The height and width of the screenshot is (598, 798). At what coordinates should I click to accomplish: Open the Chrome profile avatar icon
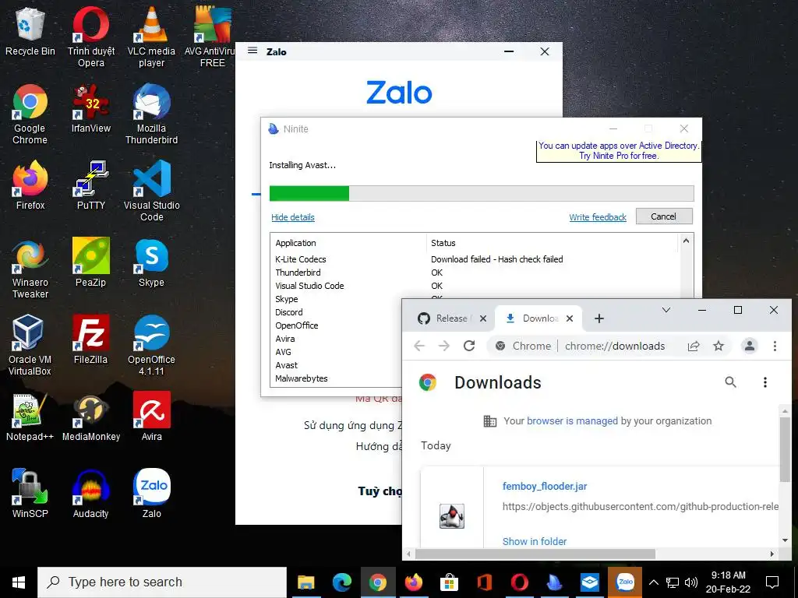(750, 346)
